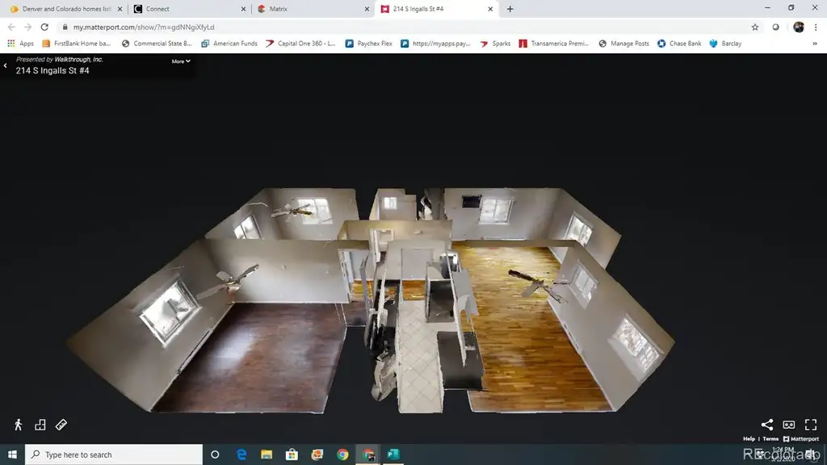Open the Denver and Colorado homes tab
827x465 pixels.
click(x=66, y=9)
